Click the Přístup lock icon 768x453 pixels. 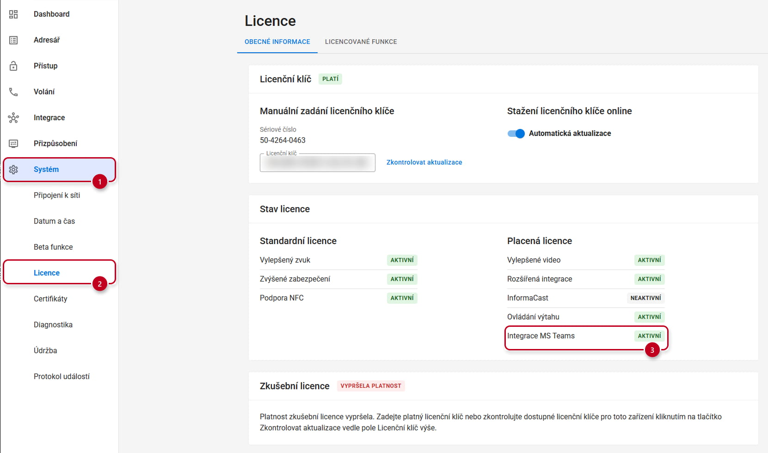coord(13,66)
